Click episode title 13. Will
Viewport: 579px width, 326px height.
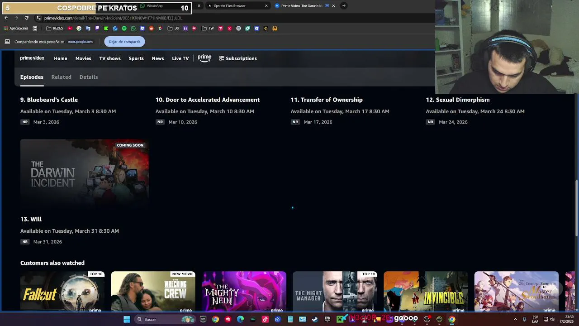coord(31,219)
